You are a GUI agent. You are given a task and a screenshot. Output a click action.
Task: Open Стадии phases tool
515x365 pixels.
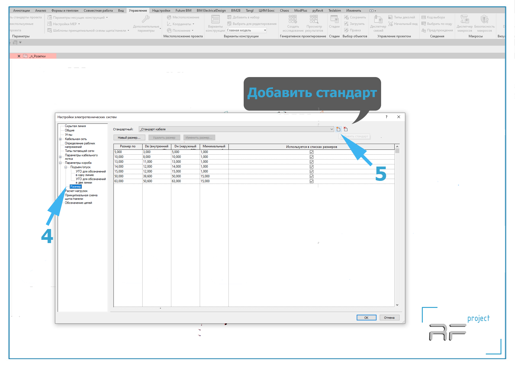tap(334, 22)
